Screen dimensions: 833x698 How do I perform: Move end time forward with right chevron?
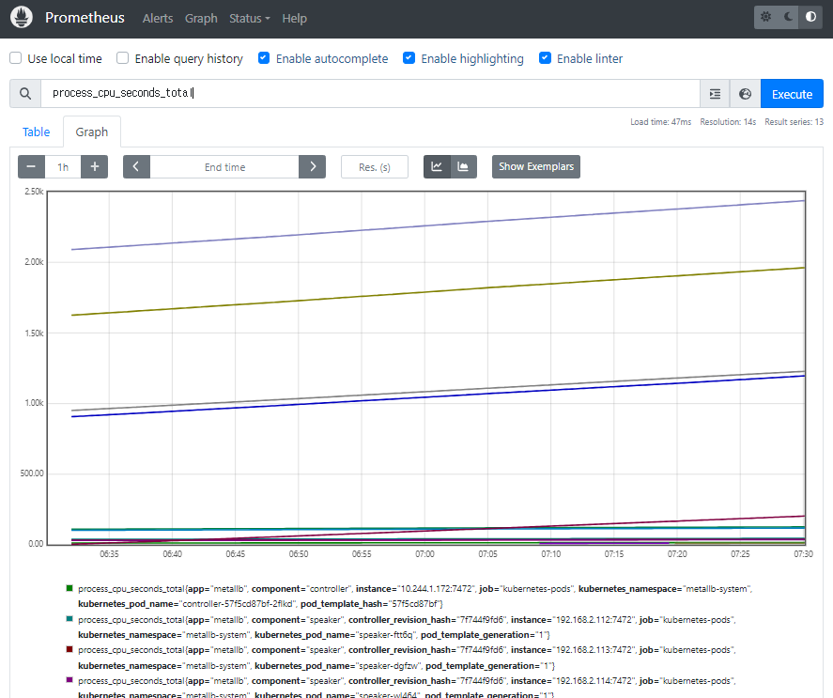point(313,167)
